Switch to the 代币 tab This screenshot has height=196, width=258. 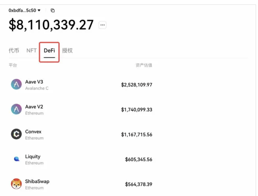click(x=14, y=51)
